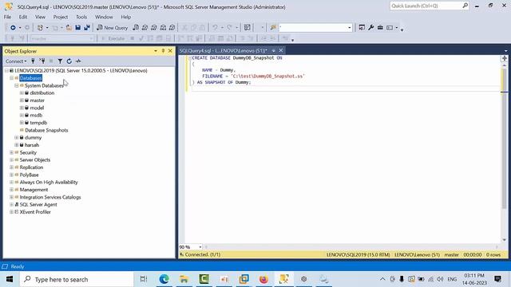
Task: Open the Help menu
Action: pos(126,17)
